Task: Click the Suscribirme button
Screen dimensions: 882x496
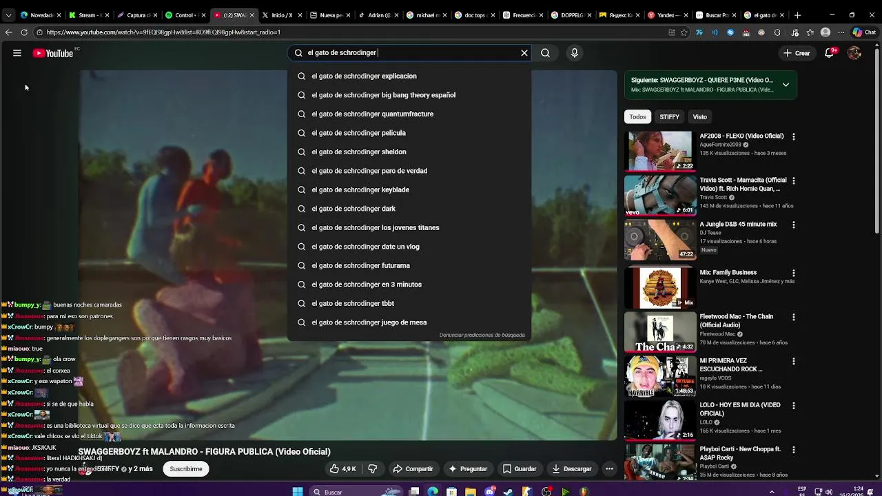Action: [186, 469]
